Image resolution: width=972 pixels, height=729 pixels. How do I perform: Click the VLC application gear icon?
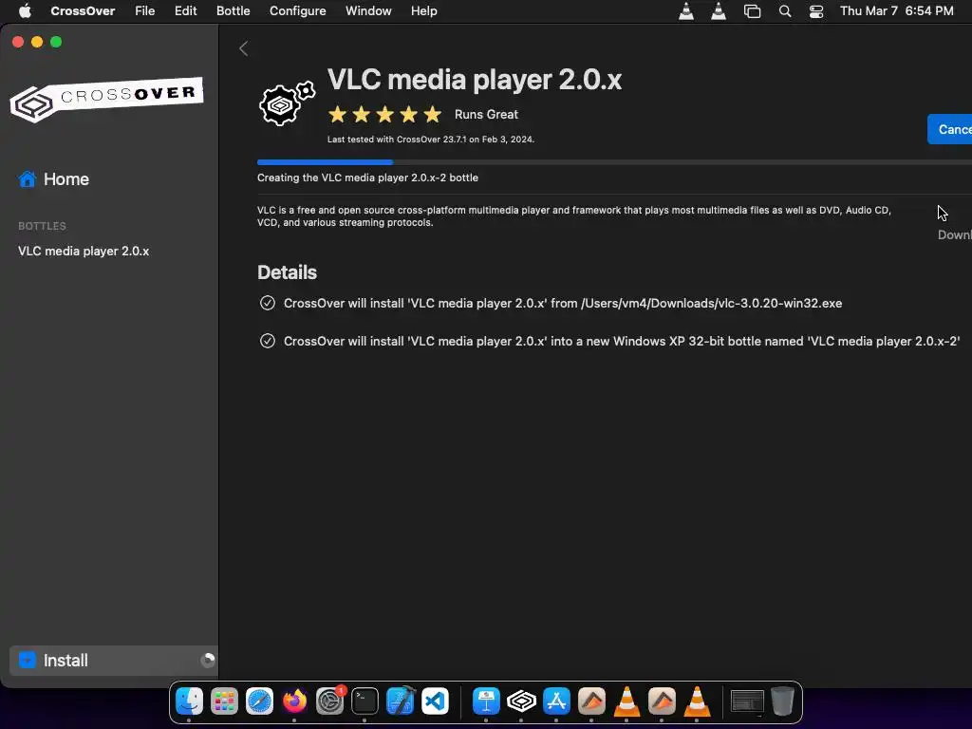[287, 103]
